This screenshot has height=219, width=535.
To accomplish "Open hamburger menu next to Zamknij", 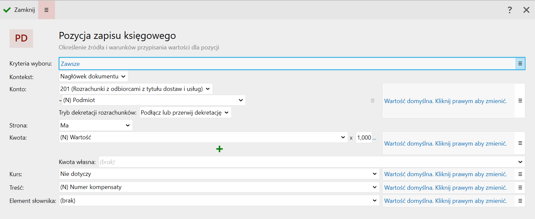I will coord(46,10).
